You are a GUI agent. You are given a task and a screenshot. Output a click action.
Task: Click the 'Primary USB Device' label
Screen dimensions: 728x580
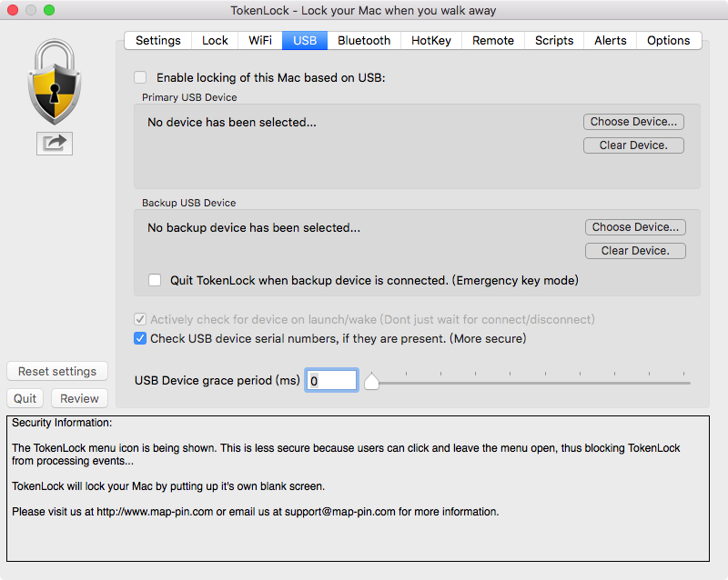189,97
